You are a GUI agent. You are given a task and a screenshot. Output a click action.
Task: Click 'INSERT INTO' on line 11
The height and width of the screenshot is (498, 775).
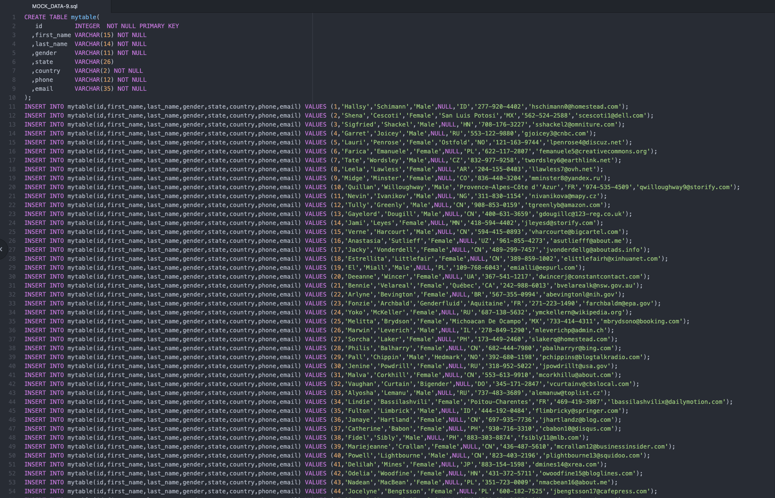pyautogui.click(x=44, y=107)
